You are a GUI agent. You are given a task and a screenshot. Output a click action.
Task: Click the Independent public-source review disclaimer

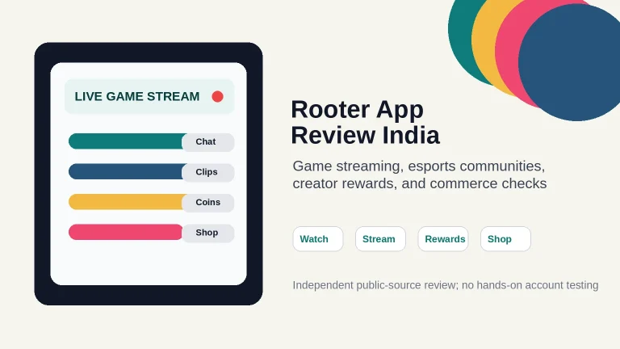(x=446, y=285)
